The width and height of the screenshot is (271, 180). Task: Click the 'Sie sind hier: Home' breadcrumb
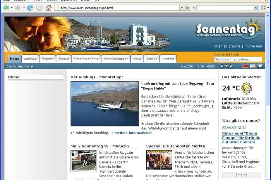click(20, 66)
